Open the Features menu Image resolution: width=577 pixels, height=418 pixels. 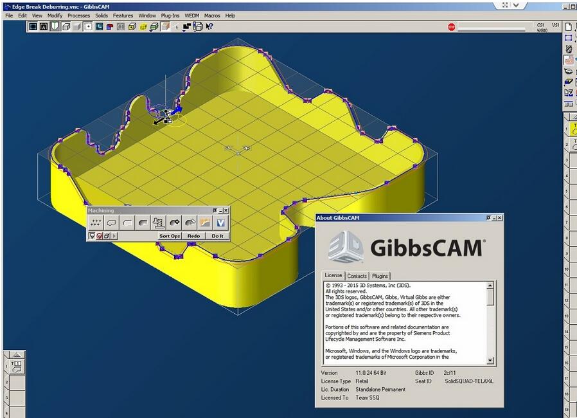[x=123, y=15]
